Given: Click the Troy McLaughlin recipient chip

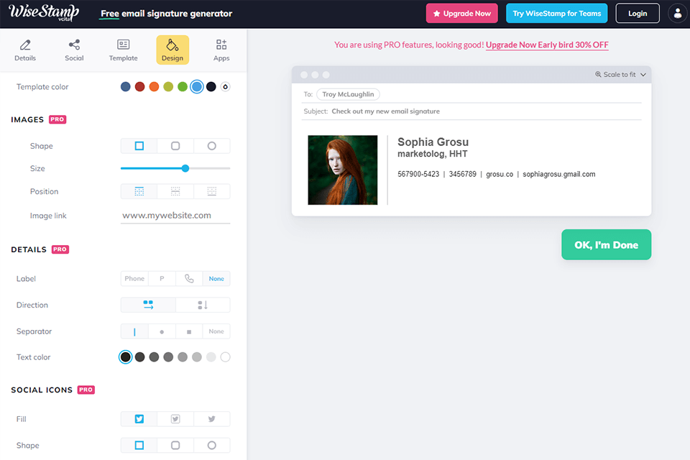Looking at the screenshot, I should tap(348, 94).
